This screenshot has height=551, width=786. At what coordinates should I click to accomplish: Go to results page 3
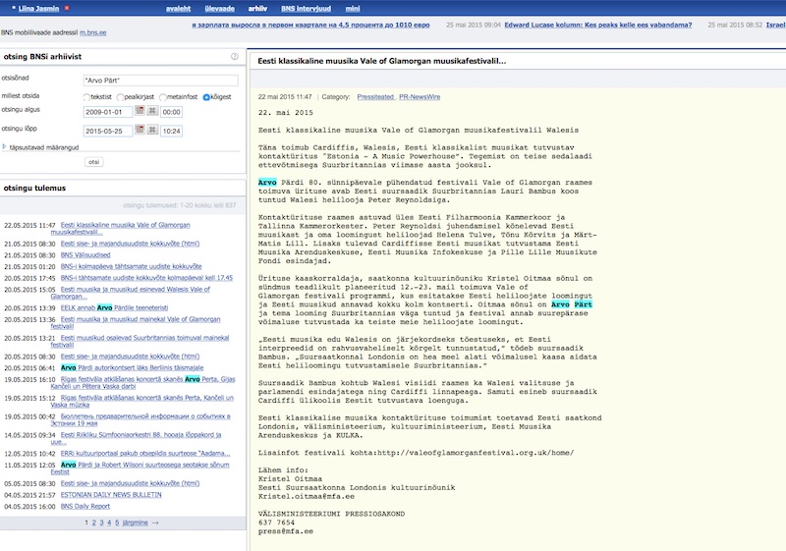point(101,523)
